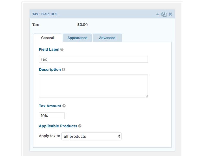Select the General tab
The image size is (207, 156).
click(x=48, y=38)
